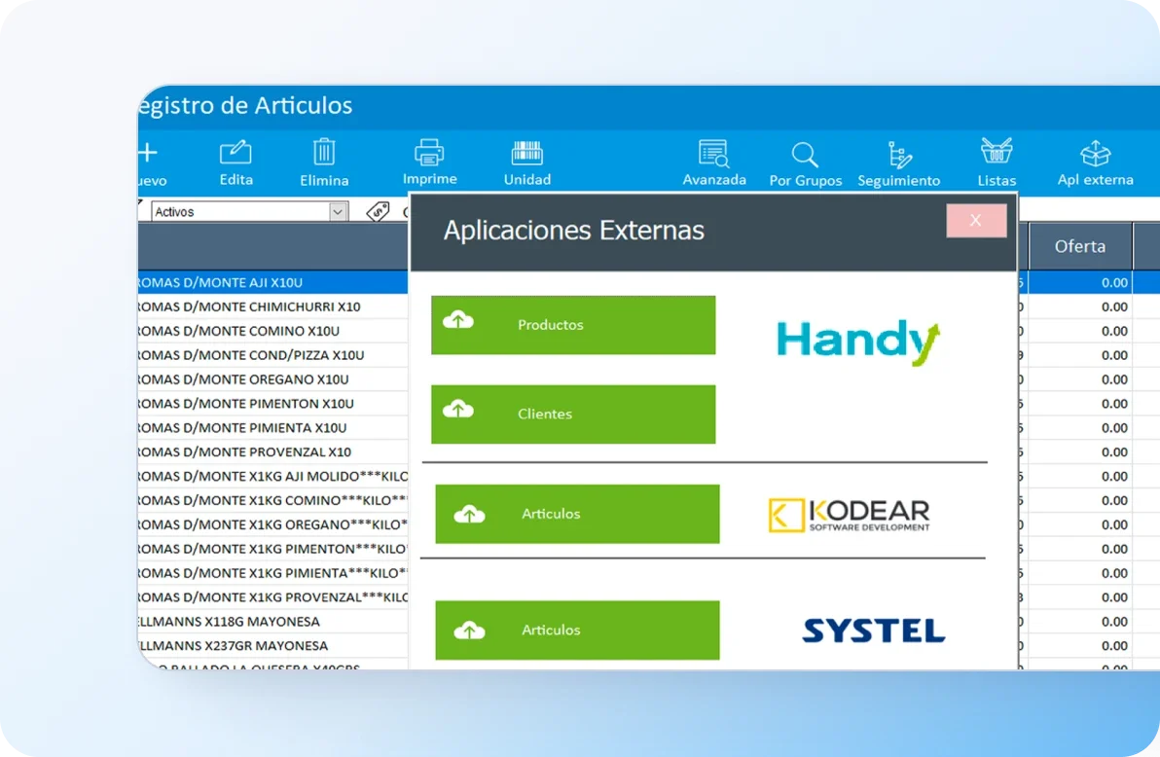Open the Unidad barcode tool
Viewport: 1160px width, 757px height.
pos(526,153)
